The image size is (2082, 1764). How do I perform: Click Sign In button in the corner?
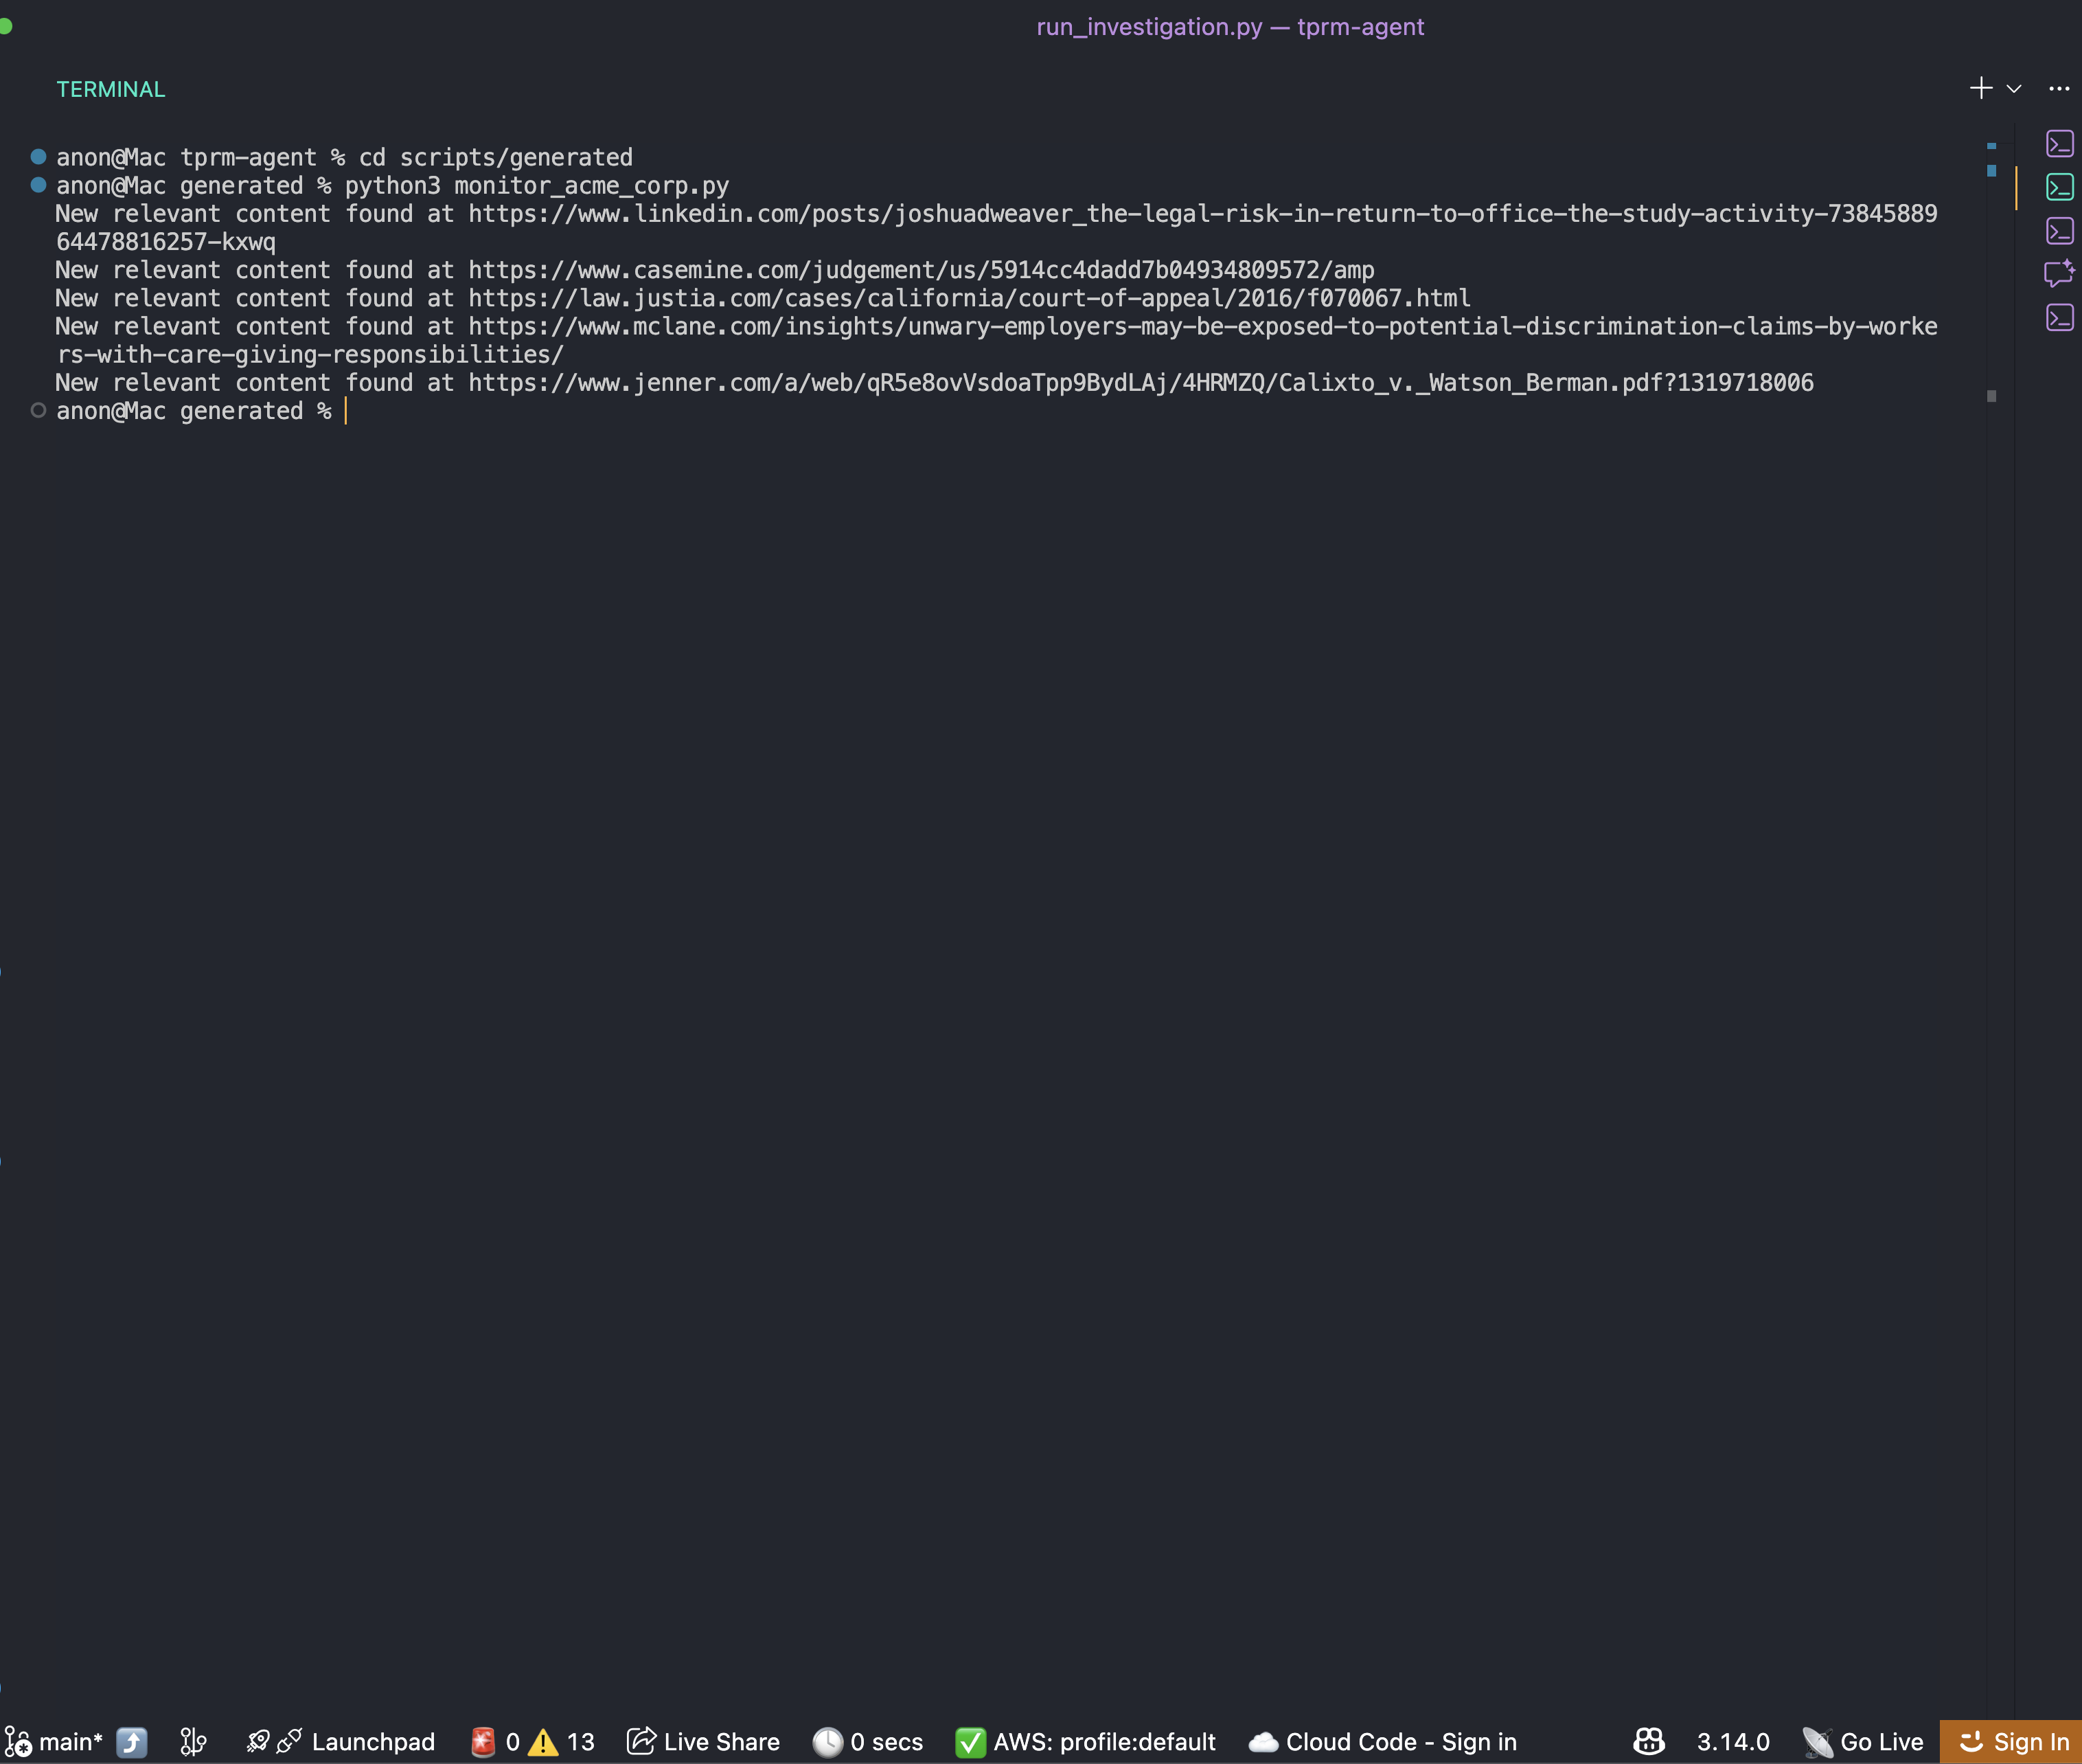(x=2014, y=1741)
